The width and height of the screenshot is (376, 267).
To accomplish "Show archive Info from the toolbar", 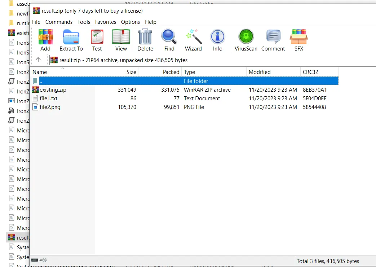I will (217, 40).
